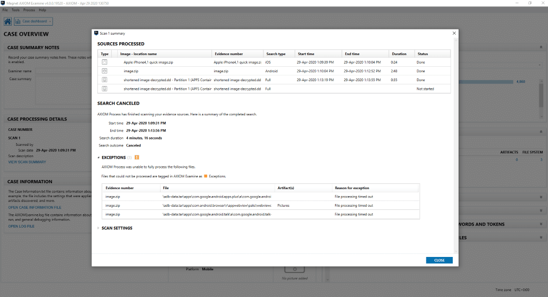Click the Home icon in toolbar
548x297 pixels.
[7, 21]
